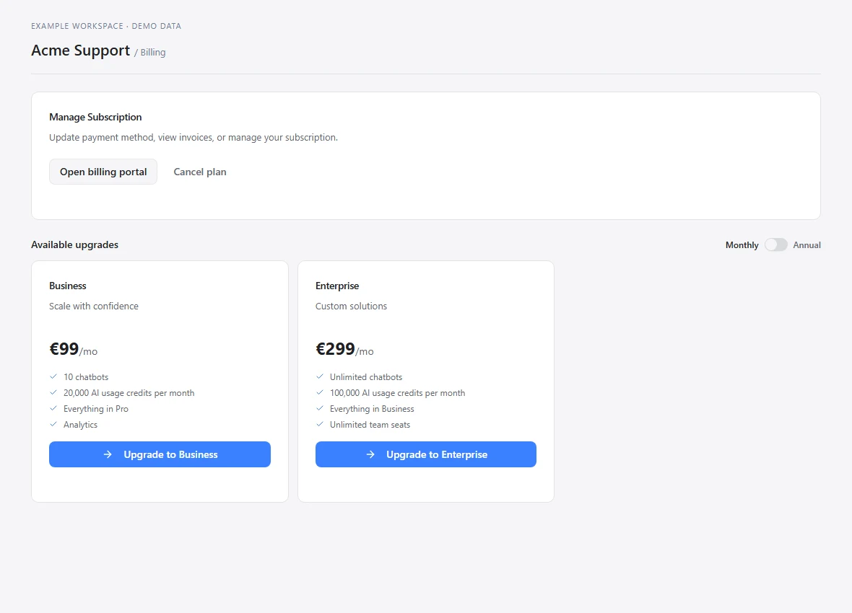Viewport: 852px width, 613px height.
Task: Click the €299/mo price
Action: click(344, 349)
